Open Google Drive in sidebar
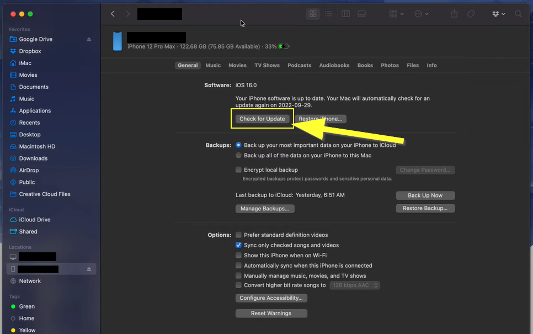The width and height of the screenshot is (533, 334). 36,39
